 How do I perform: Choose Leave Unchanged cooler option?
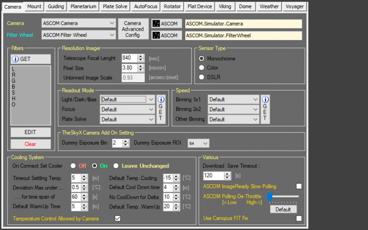click(116, 166)
